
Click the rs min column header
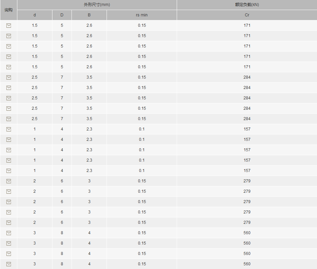(142, 15)
